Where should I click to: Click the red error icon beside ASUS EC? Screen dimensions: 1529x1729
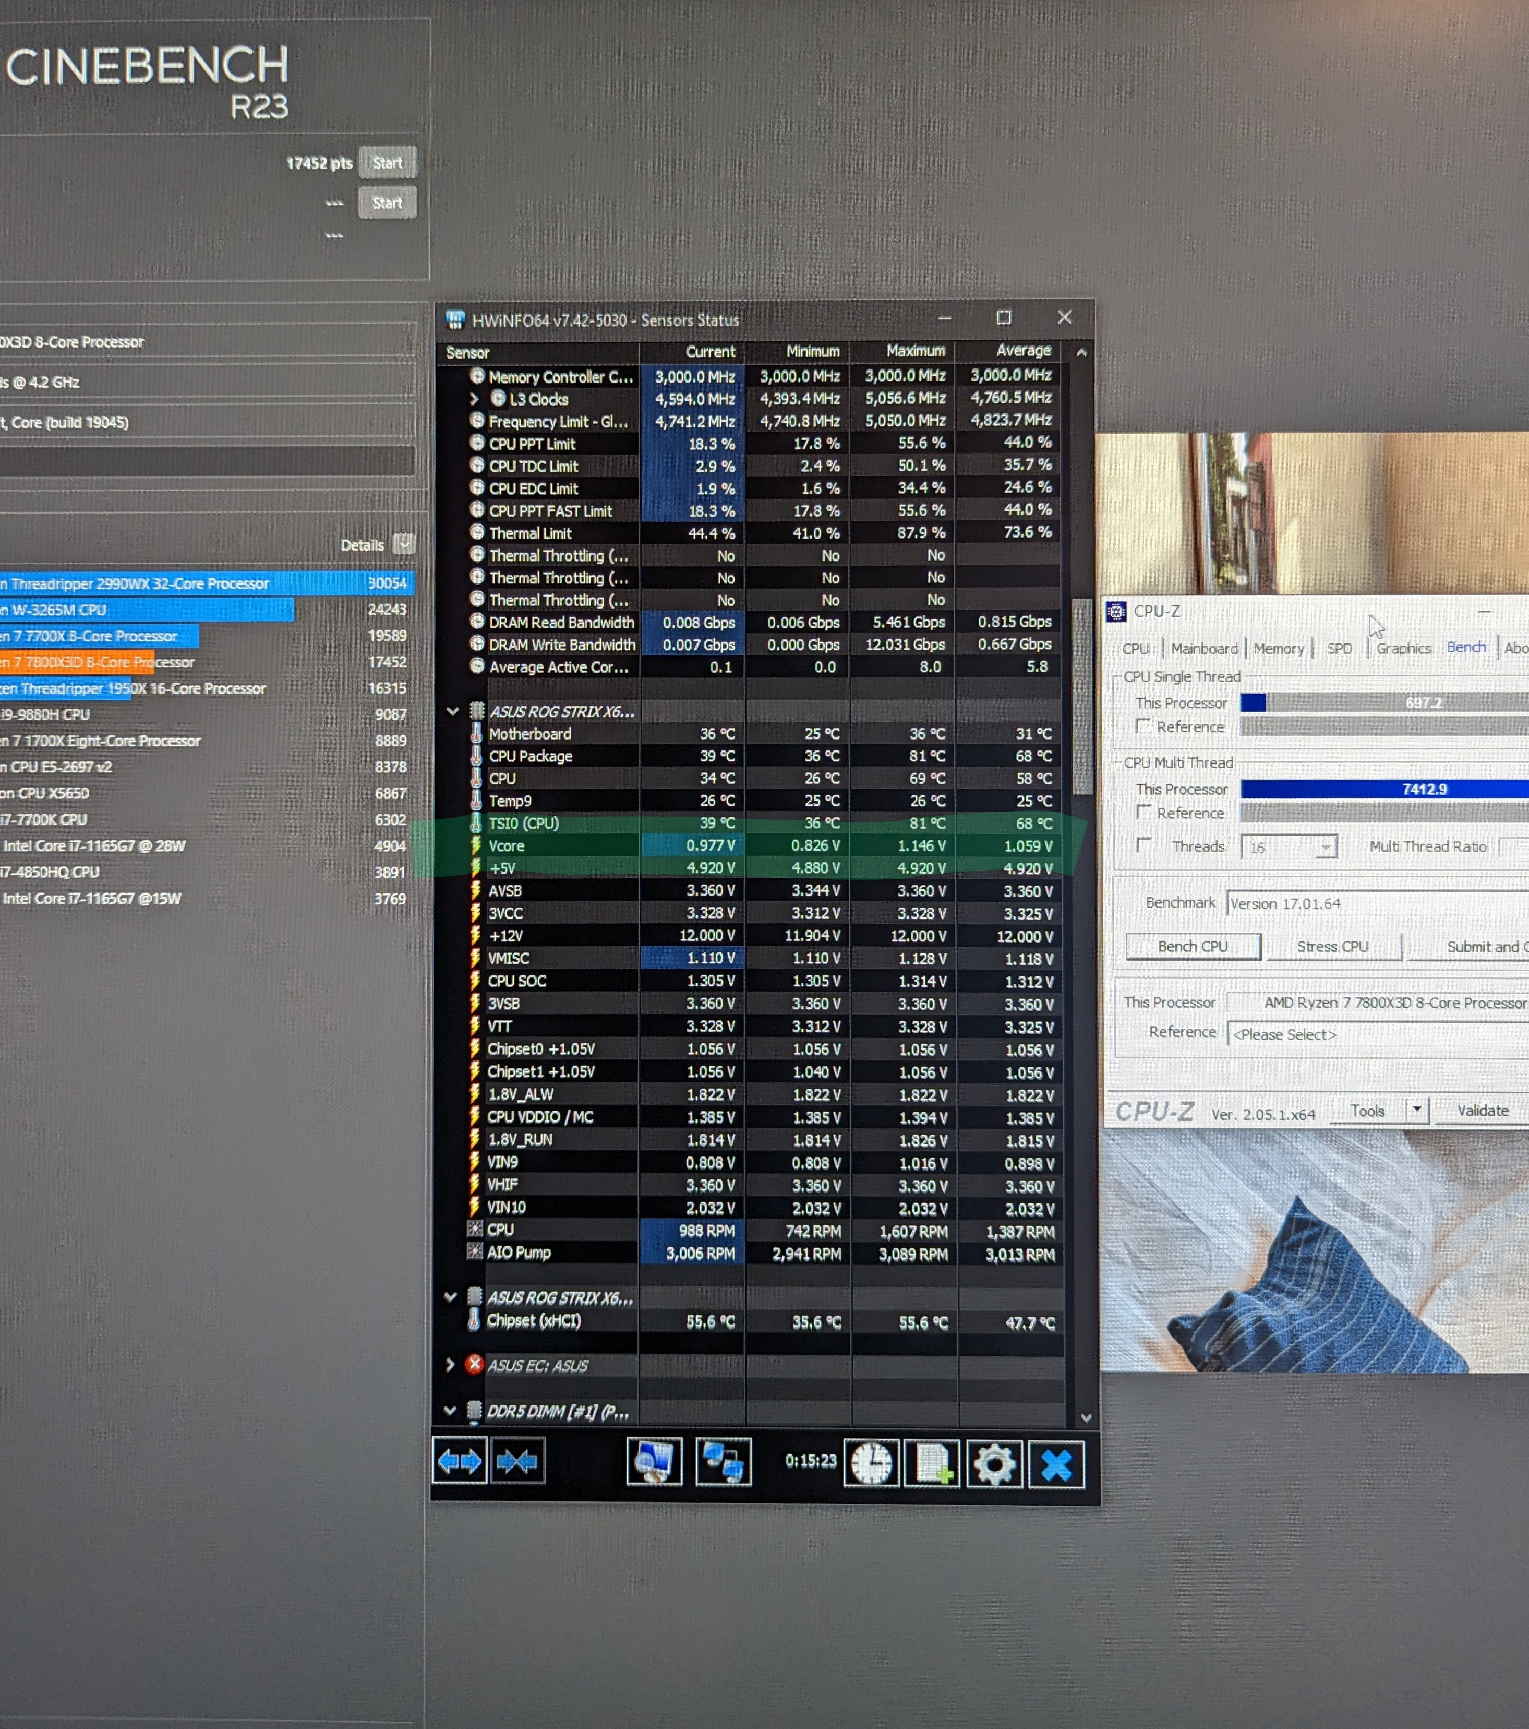(x=474, y=1364)
